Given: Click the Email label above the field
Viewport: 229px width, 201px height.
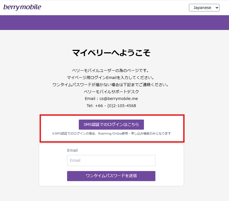Looking at the screenshot, I should coord(72,150).
